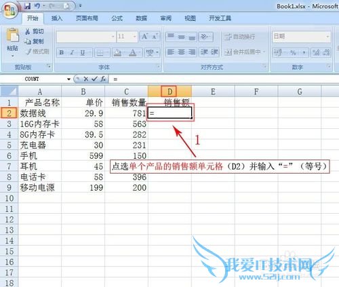Switch to the 开始 (Home) tab
This screenshot has height=287, width=339.
tap(33, 18)
